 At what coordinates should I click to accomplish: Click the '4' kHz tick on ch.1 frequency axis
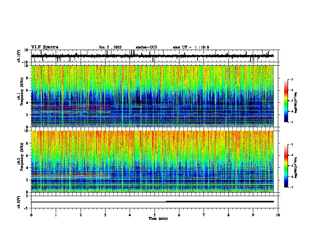pos(28,103)
